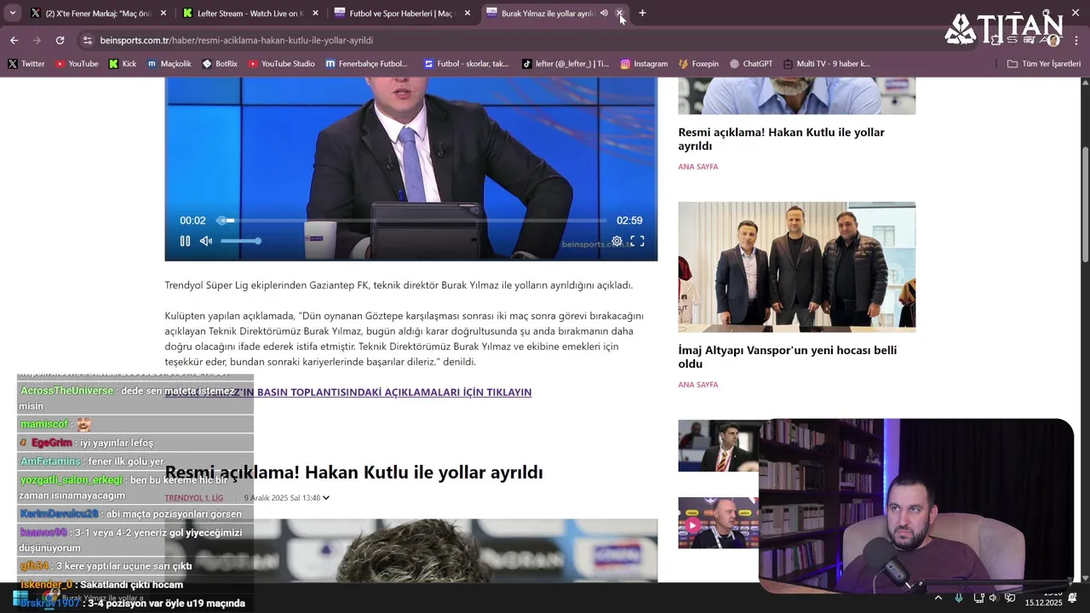
Task: Click username AcrossTheUniverse in chat overlay
Action: tap(66, 391)
